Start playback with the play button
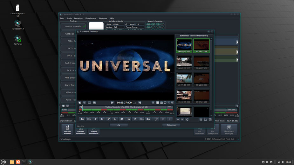Screen dimensions: 294x165 (x=115, y=119)
